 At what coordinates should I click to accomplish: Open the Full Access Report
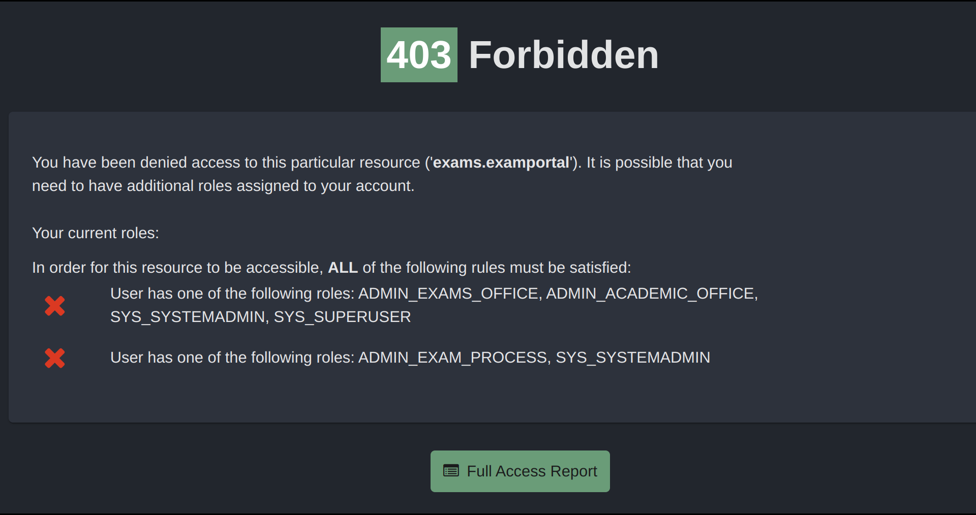pos(520,471)
